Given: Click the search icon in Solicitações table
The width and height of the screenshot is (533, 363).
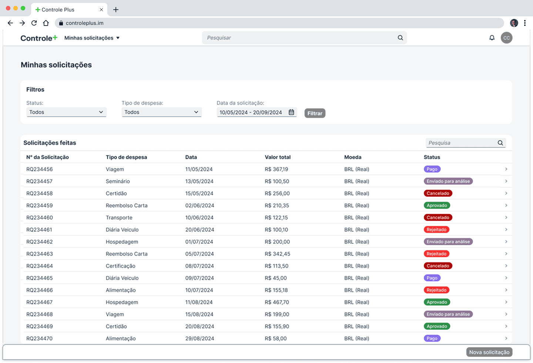Looking at the screenshot, I should pos(500,143).
